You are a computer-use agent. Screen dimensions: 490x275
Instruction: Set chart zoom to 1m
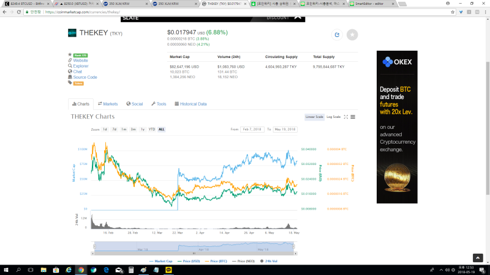click(x=124, y=130)
